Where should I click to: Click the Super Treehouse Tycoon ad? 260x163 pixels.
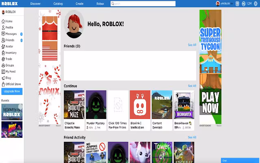pyautogui.click(x=210, y=67)
